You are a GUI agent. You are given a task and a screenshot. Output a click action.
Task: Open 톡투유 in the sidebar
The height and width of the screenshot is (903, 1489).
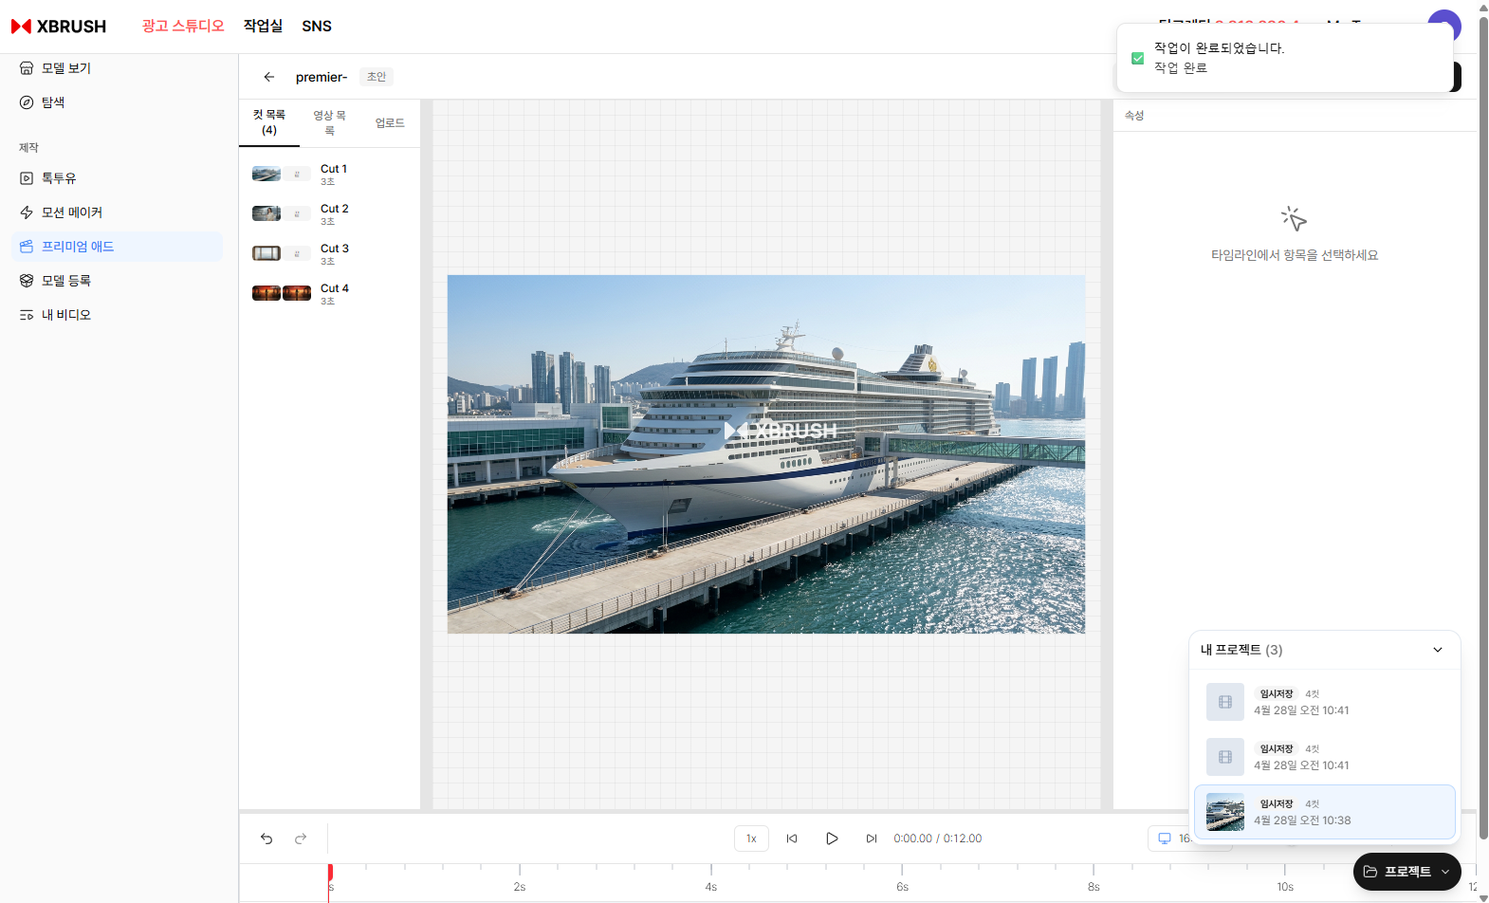(58, 178)
